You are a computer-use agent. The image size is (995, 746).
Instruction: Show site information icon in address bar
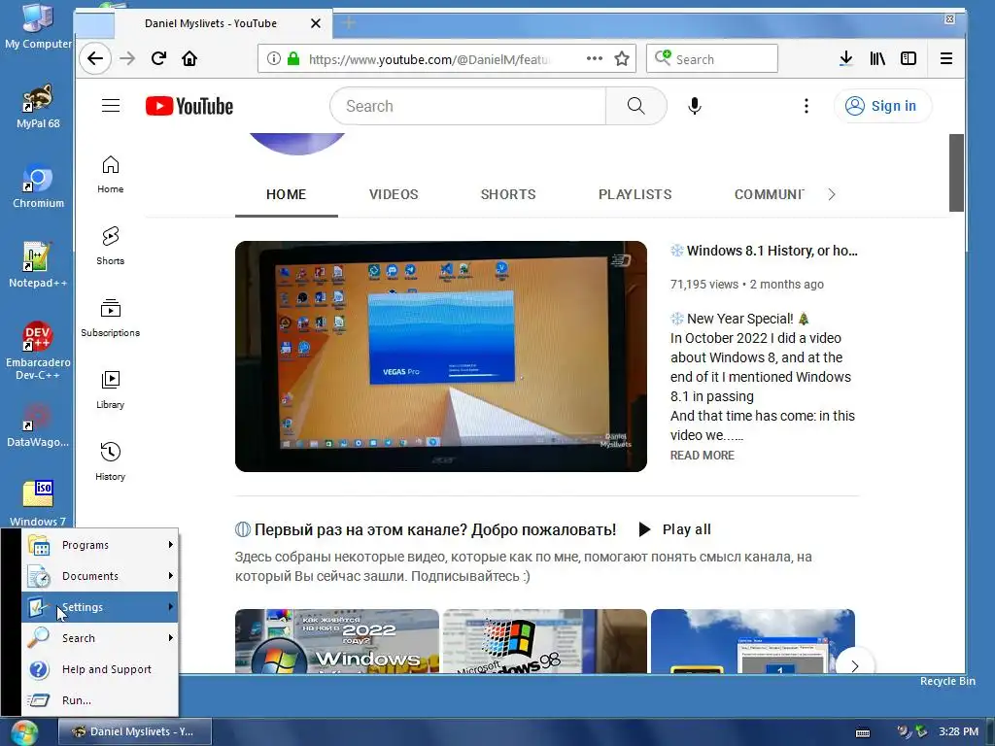click(273, 59)
